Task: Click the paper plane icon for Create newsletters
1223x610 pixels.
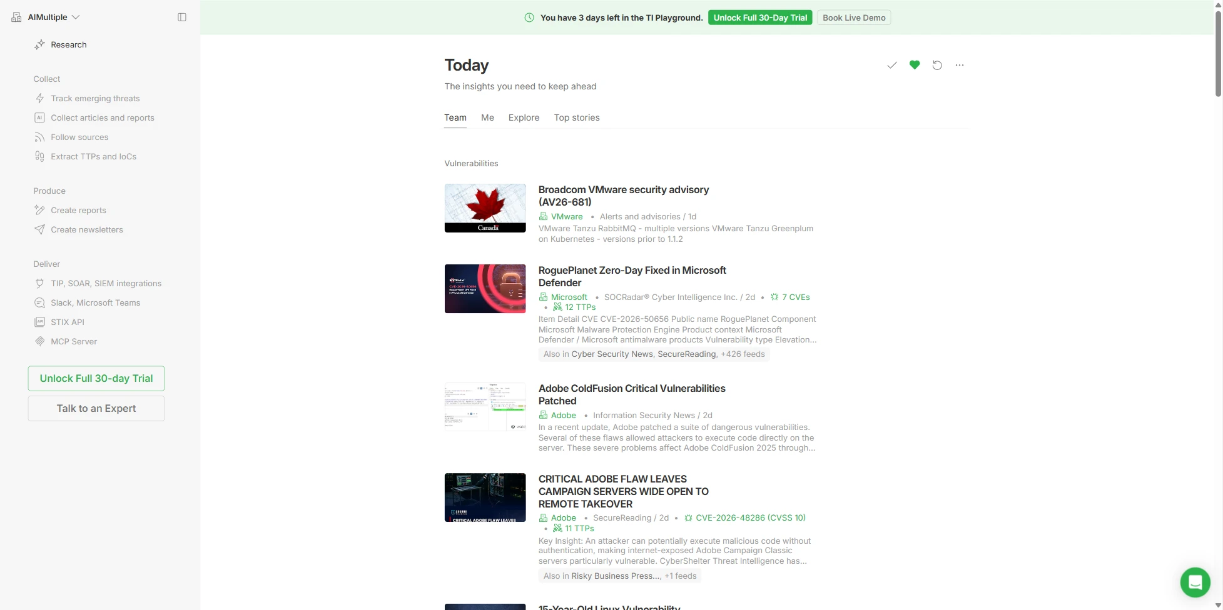Action: point(39,229)
